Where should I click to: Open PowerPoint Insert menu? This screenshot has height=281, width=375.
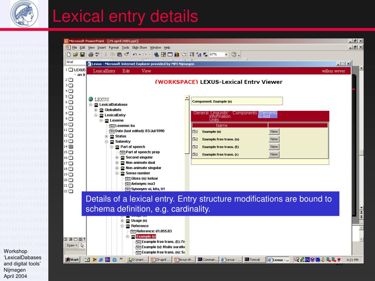point(102,48)
